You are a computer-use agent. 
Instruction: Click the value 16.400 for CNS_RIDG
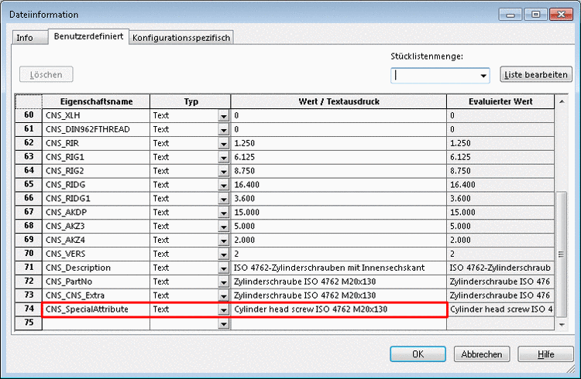point(339,184)
